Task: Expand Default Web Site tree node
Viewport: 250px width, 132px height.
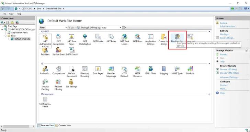Action: pos(9,39)
